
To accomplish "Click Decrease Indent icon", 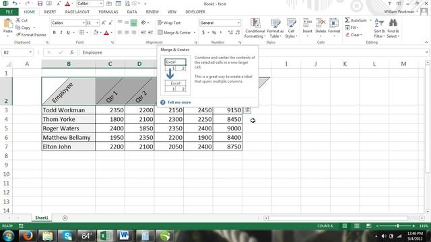I will (143, 33).
